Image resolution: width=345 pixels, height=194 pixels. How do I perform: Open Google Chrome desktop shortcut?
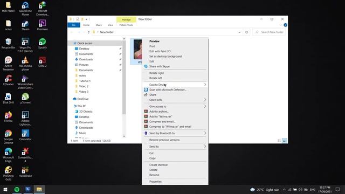(x=9, y=137)
